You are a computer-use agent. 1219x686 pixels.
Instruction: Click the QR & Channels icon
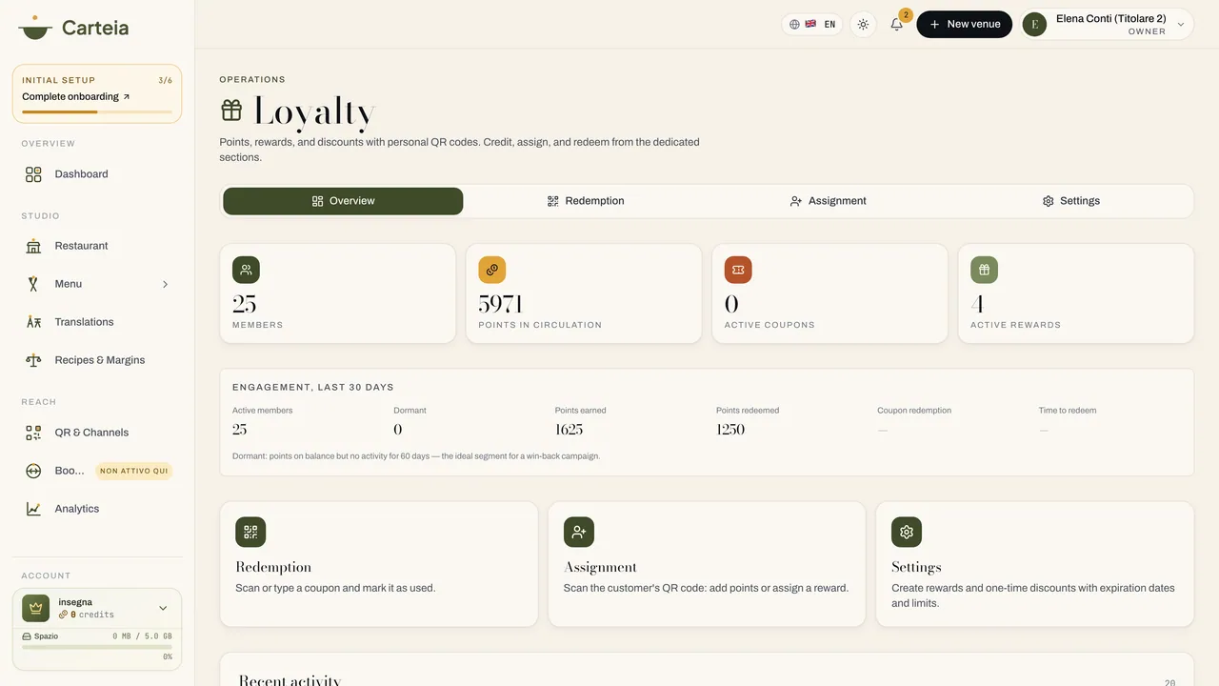point(33,433)
